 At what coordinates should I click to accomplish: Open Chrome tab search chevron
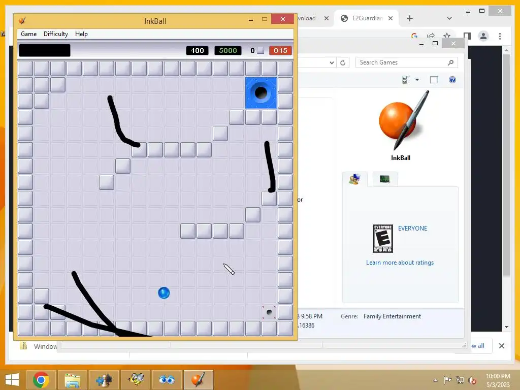(x=449, y=18)
